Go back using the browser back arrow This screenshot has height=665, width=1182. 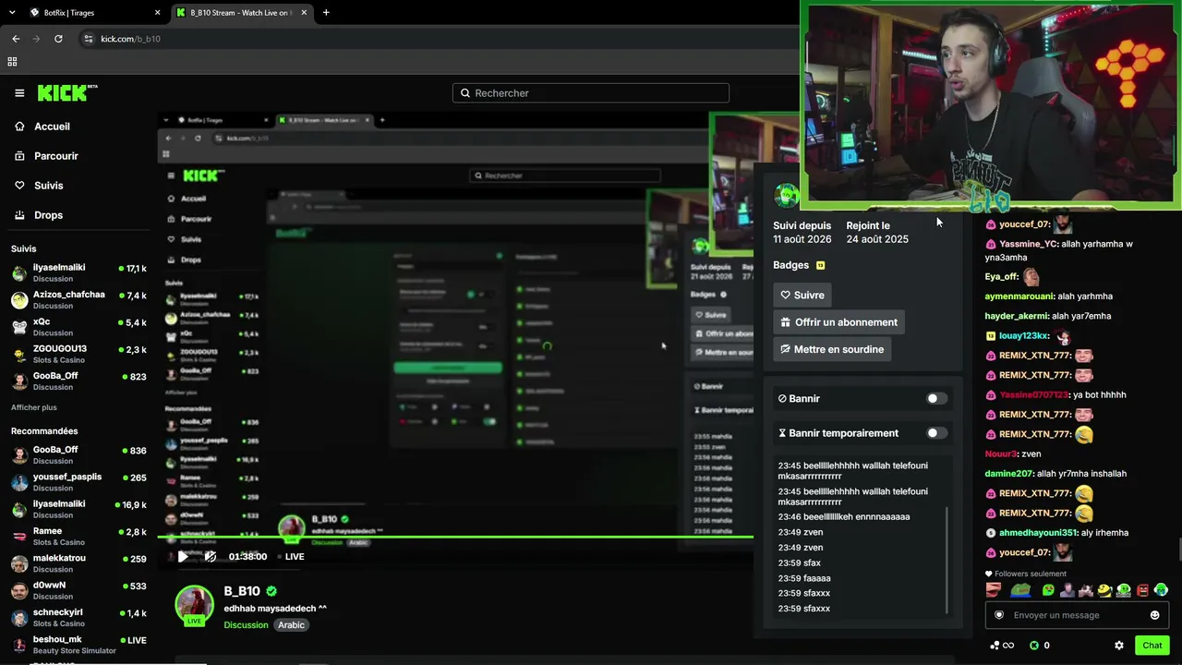tap(16, 39)
